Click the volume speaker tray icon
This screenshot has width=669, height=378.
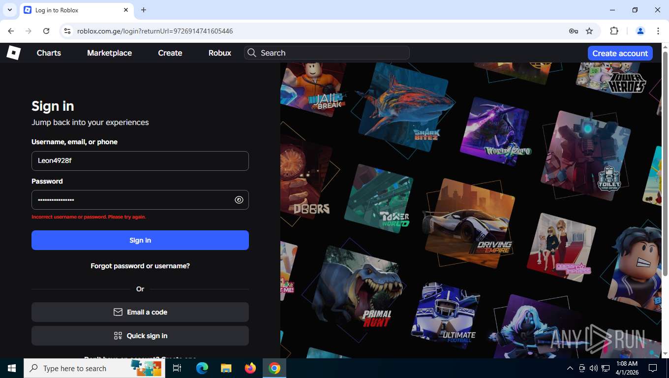coord(594,368)
